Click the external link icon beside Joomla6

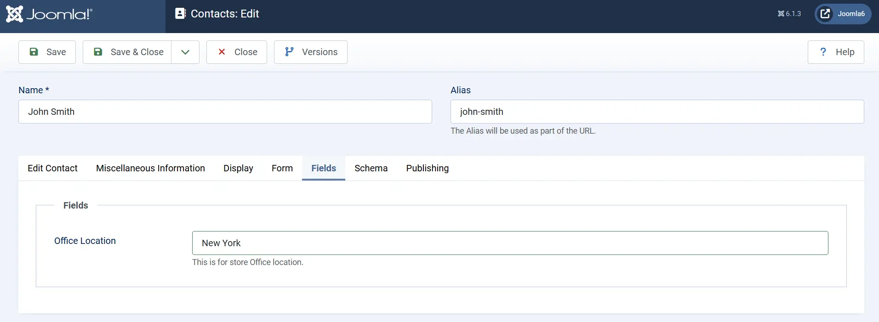click(825, 14)
